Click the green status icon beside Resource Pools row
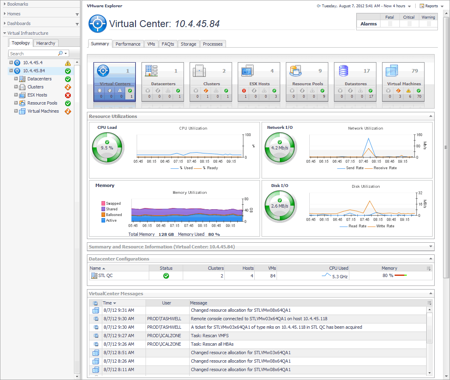Viewport: 450px width, 380px height. point(68,103)
